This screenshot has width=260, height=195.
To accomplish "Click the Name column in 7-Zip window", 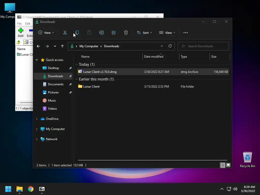I will 21,49.
